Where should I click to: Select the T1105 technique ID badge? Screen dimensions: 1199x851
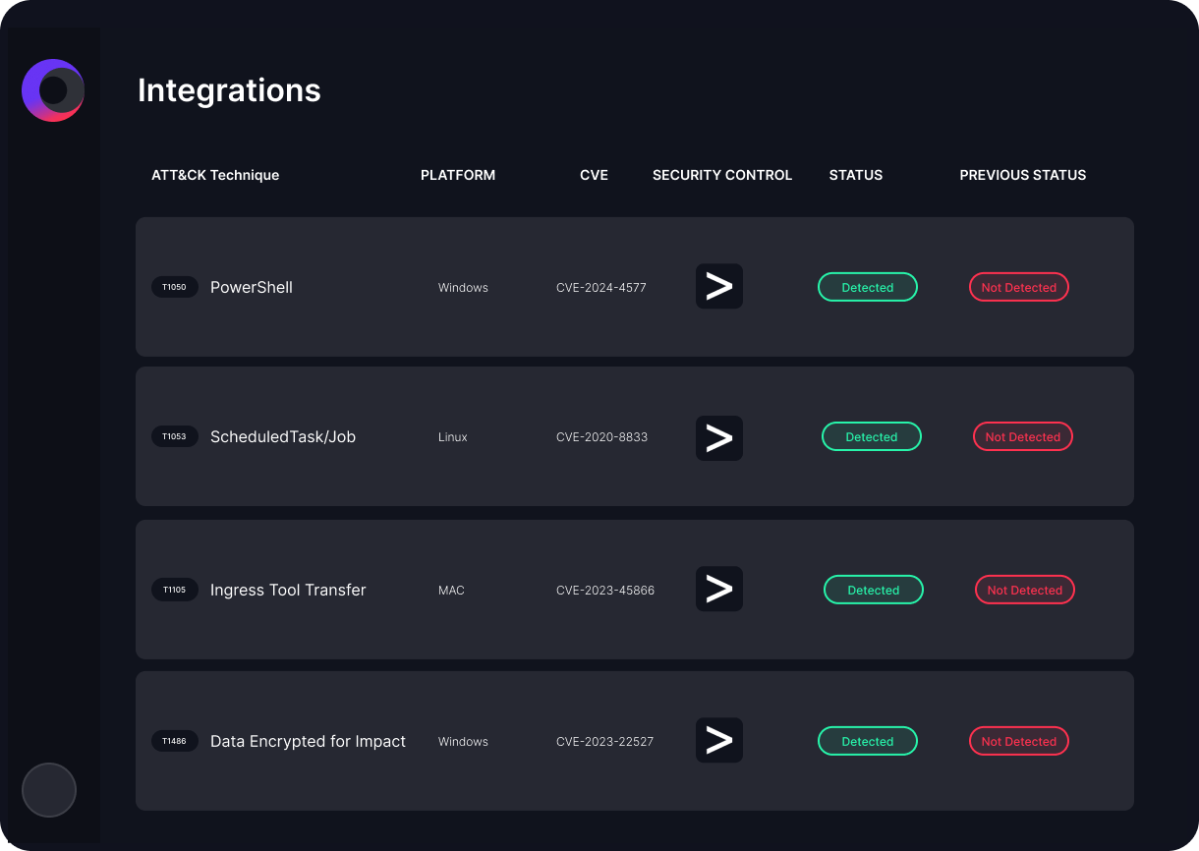(175, 590)
